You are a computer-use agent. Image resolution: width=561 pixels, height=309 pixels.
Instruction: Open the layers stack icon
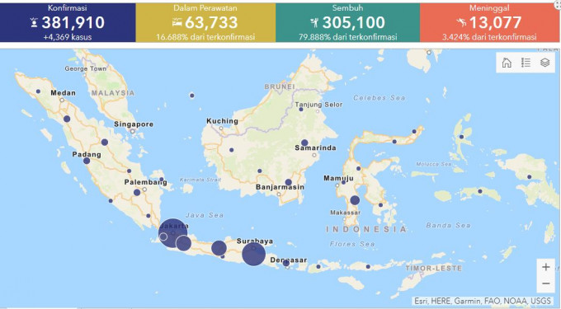[x=544, y=63]
